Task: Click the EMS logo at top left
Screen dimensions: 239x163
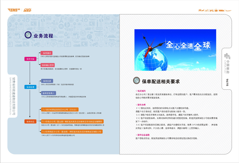Action: click(14, 10)
